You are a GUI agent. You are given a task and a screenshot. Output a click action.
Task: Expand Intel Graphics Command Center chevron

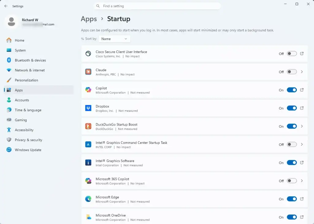(x=302, y=145)
